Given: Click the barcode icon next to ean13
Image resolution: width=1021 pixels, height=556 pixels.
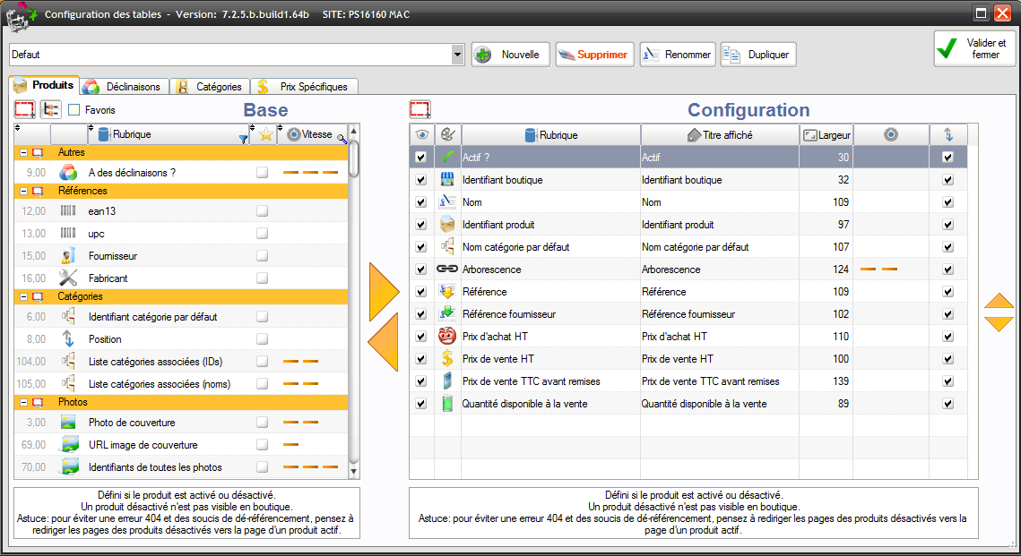Looking at the screenshot, I should (x=68, y=210).
